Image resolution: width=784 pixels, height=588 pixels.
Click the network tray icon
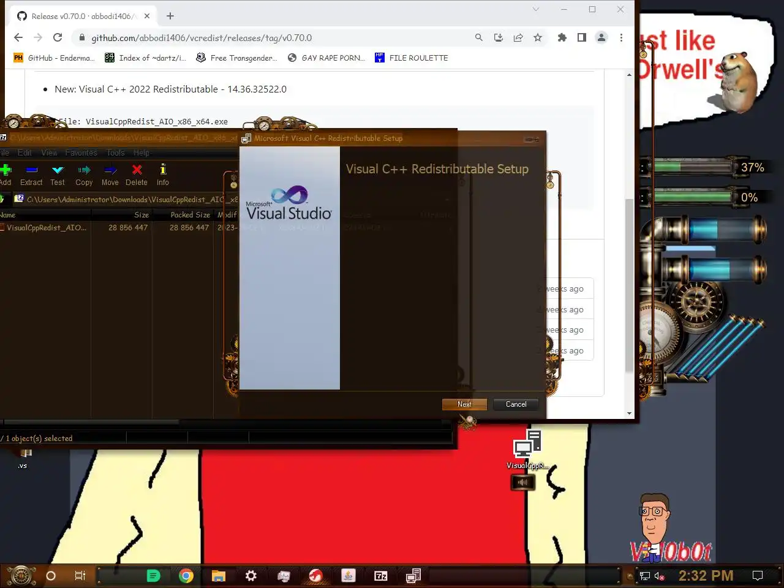point(645,576)
